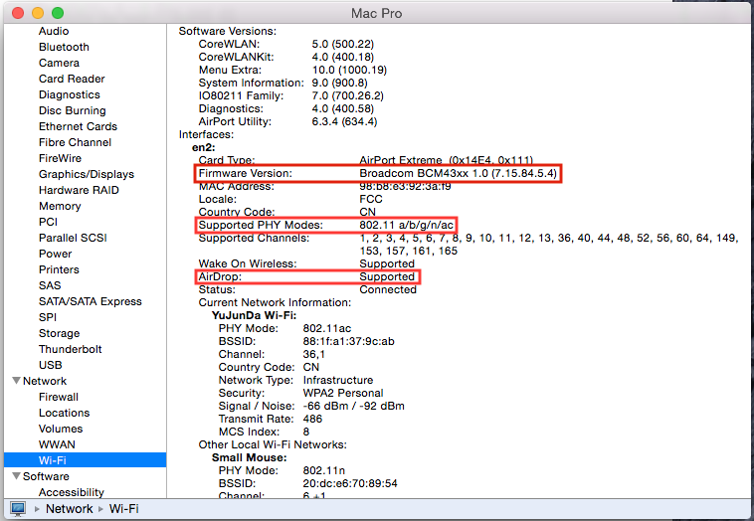Click Network in the bottom path bar
This screenshot has height=521, width=754.
click(x=70, y=508)
